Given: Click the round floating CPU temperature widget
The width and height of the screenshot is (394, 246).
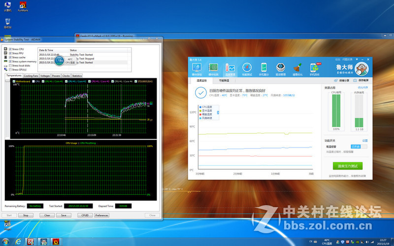Looking at the screenshot, I should (59, 61).
